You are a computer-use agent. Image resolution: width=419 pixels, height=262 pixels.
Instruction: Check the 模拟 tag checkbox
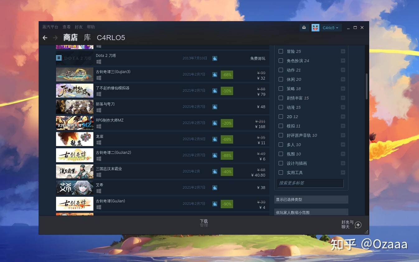click(x=281, y=126)
